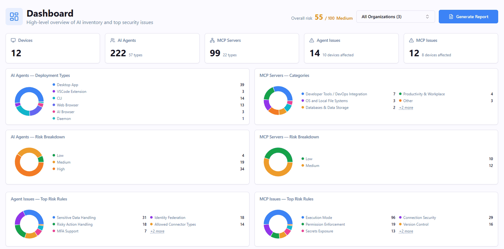Click the organization selector chevron arrows

click(427, 17)
